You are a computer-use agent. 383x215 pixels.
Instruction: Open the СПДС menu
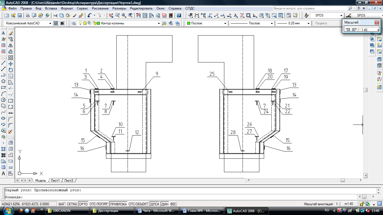pos(190,8)
